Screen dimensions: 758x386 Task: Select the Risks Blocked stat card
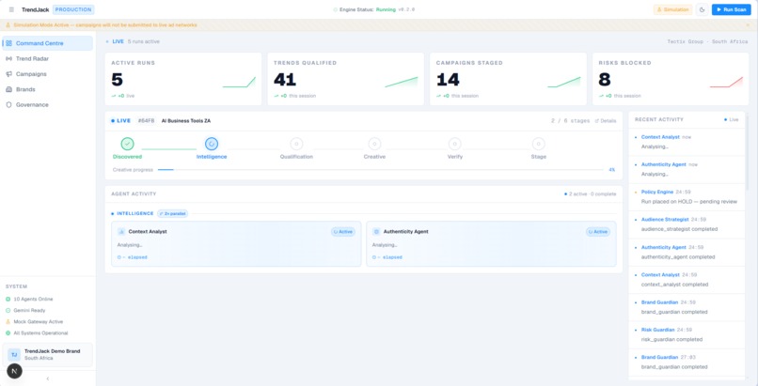[671, 79]
